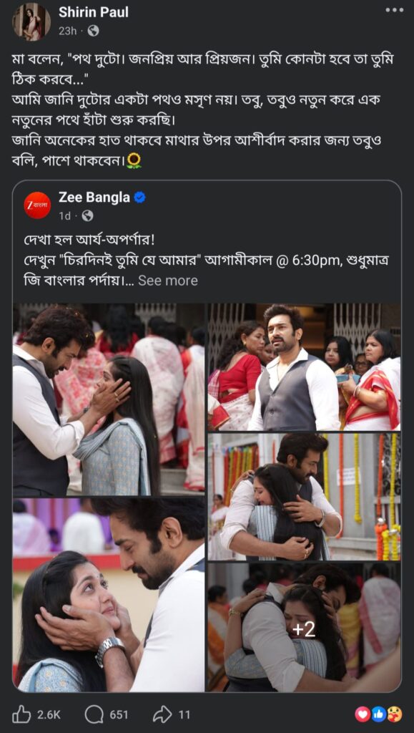Tap the Share arrow icon
This screenshot has height=733, width=414.
(x=163, y=714)
